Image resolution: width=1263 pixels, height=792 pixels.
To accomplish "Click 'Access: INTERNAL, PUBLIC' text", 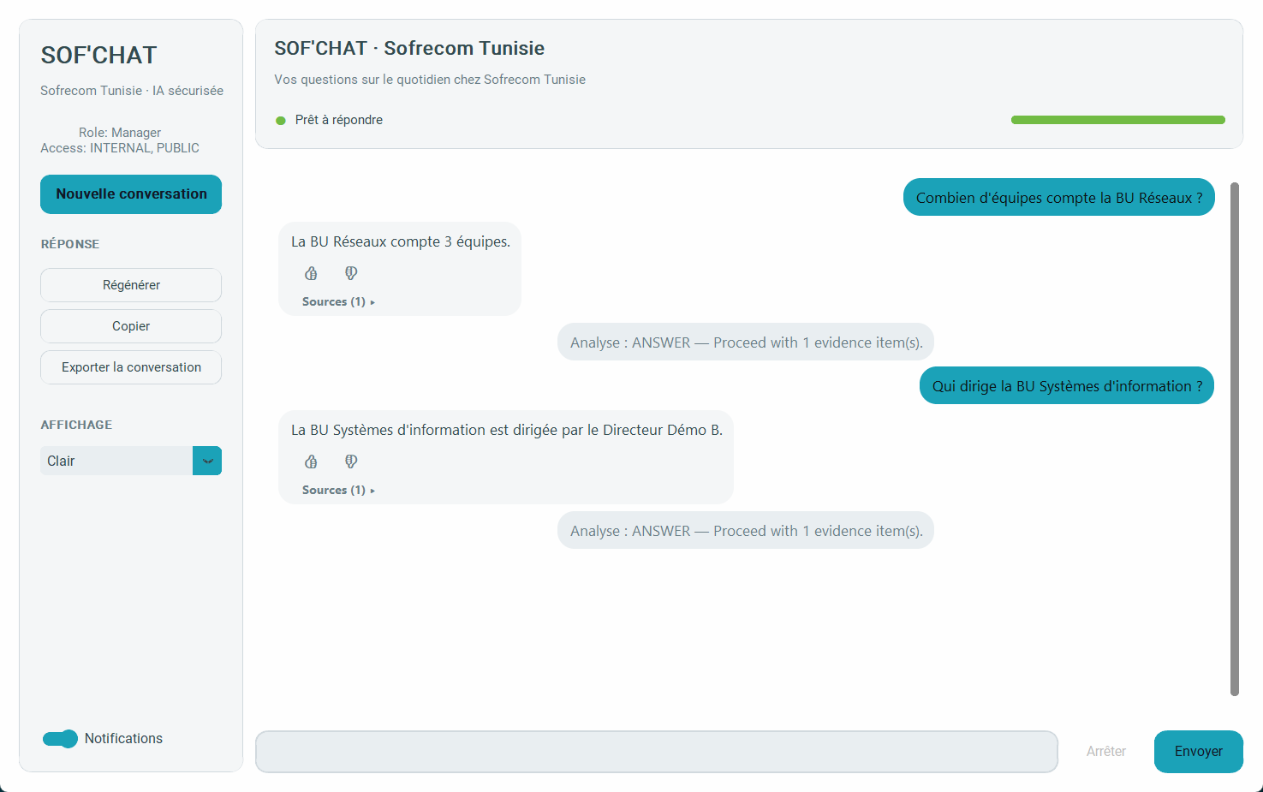I will pos(120,148).
